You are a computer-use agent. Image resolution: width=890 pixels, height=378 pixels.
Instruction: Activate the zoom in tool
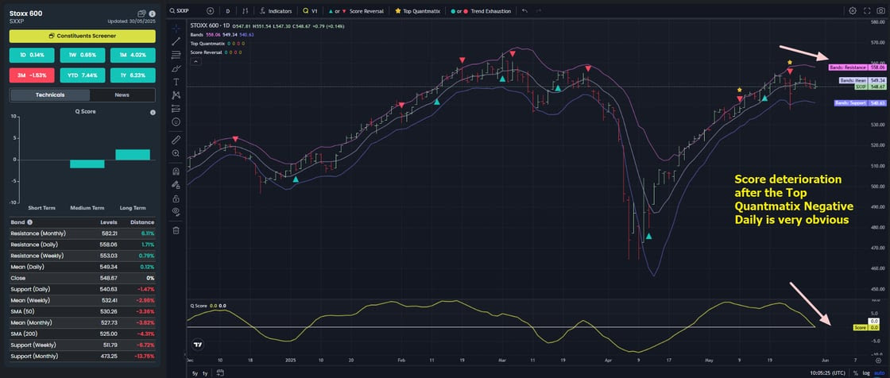(x=176, y=152)
